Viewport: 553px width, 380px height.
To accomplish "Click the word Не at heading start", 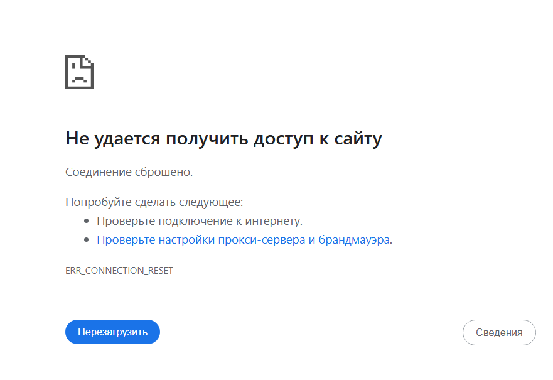I will [x=77, y=138].
